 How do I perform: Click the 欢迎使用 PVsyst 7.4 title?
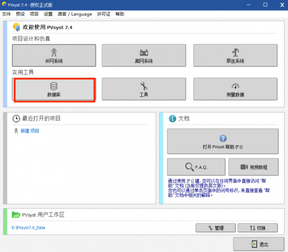click(47, 27)
